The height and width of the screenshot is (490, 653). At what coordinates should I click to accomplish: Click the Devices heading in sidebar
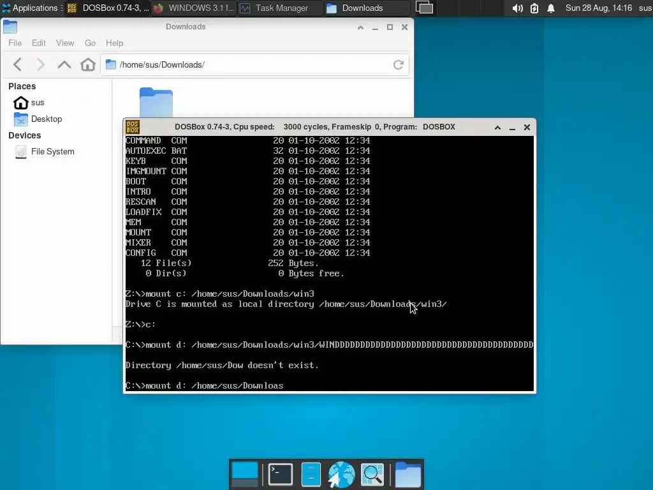25,135
